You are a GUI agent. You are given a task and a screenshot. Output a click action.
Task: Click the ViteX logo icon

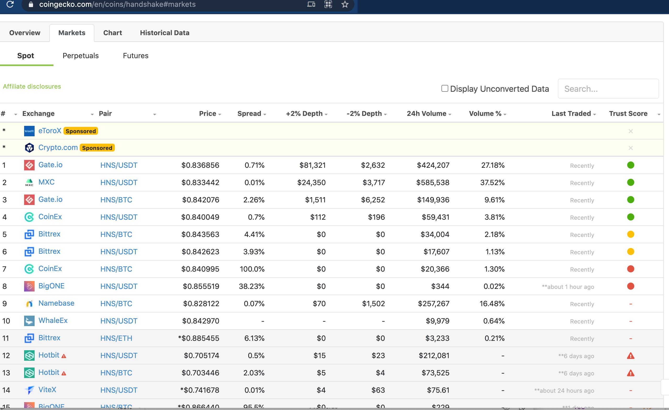[29, 390]
